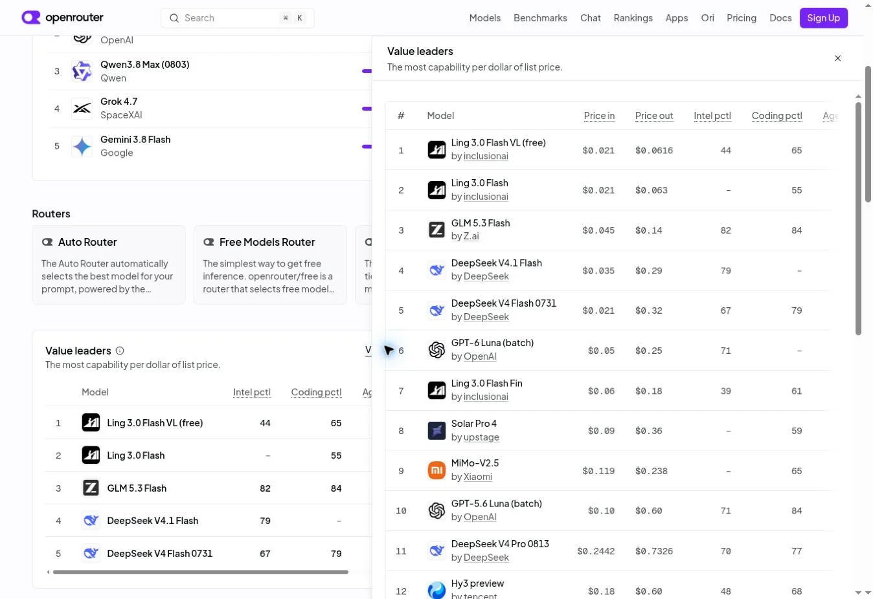
Task: Open the info icon beside Value leaders heading
Action: 120,351
